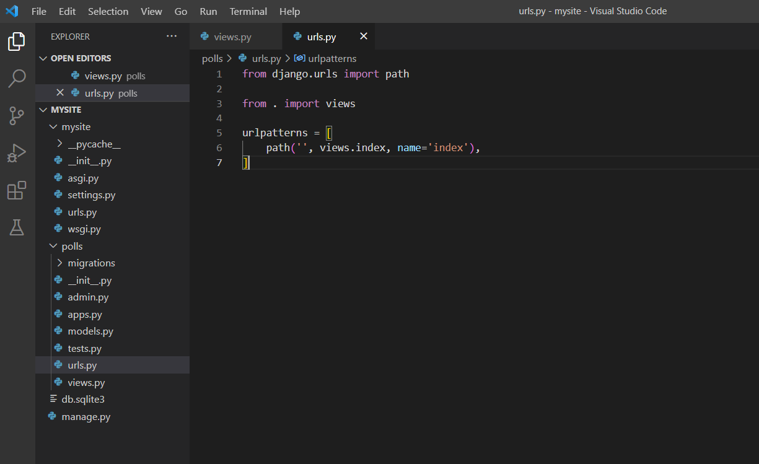This screenshot has width=759, height=464.
Task: Click urlpatterns in the breadcrumb
Action: pyautogui.click(x=332, y=58)
